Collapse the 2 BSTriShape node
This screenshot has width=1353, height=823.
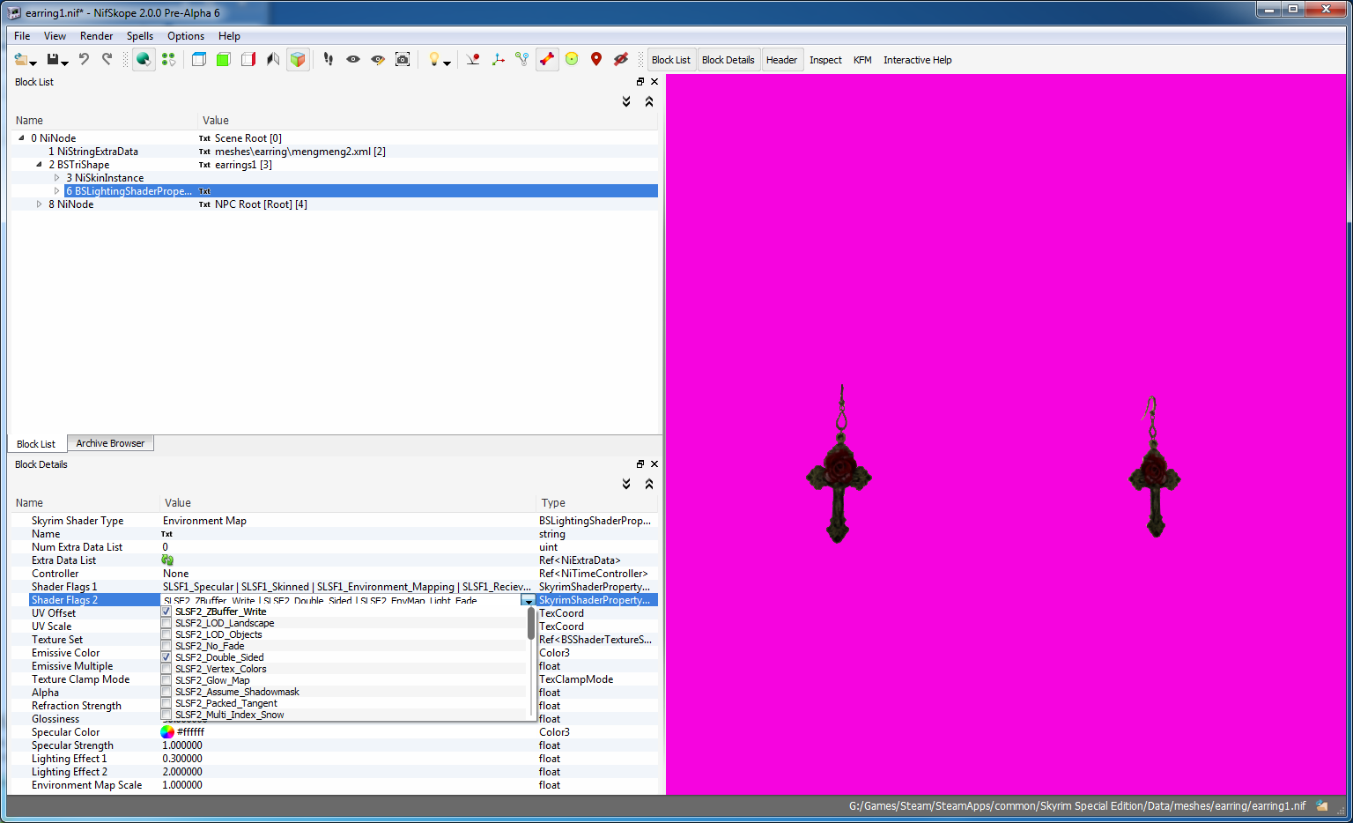[39, 165]
